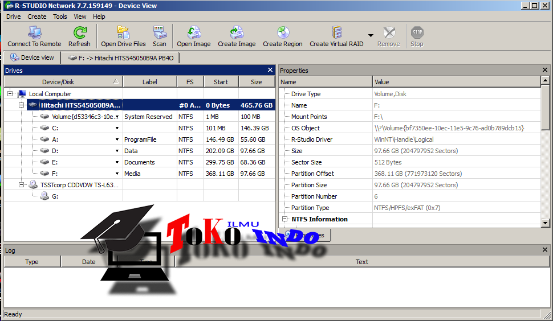Collapse the NTFS Information section
The height and width of the screenshot is (321, 553).
point(284,219)
